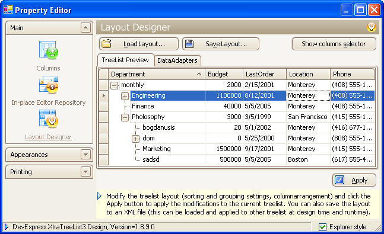Image resolution: width=384 pixels, height=234 pixels.
Task: Switch to the DataAdapters tab
Action: click(x=177, y=60)
